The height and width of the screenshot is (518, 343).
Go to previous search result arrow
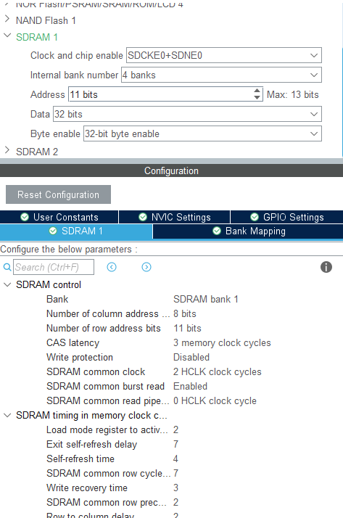coord(112,267)
